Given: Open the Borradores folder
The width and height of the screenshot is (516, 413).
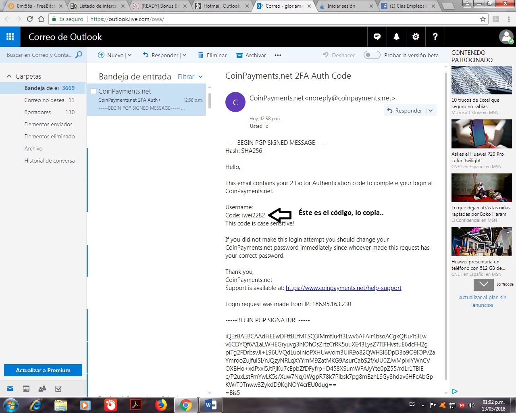Looking at the screenshot, I should click(x=43, y=112).
